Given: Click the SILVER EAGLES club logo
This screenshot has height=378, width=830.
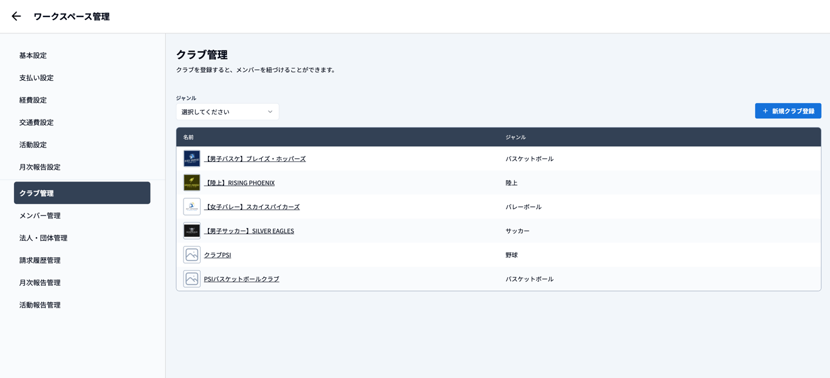Looking at the screenshot, I should pyautogui.click(x=191, y=231).
